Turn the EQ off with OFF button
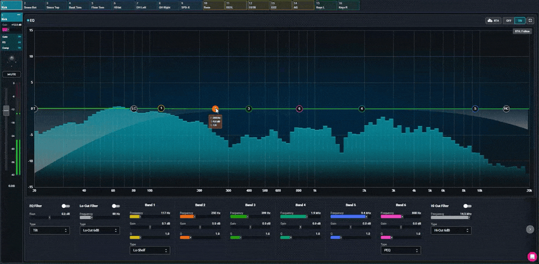The width and height of the screenshot is (539, 264). coord(509,20)
